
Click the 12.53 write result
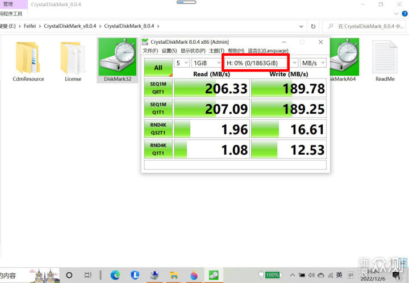coord(289,149)
